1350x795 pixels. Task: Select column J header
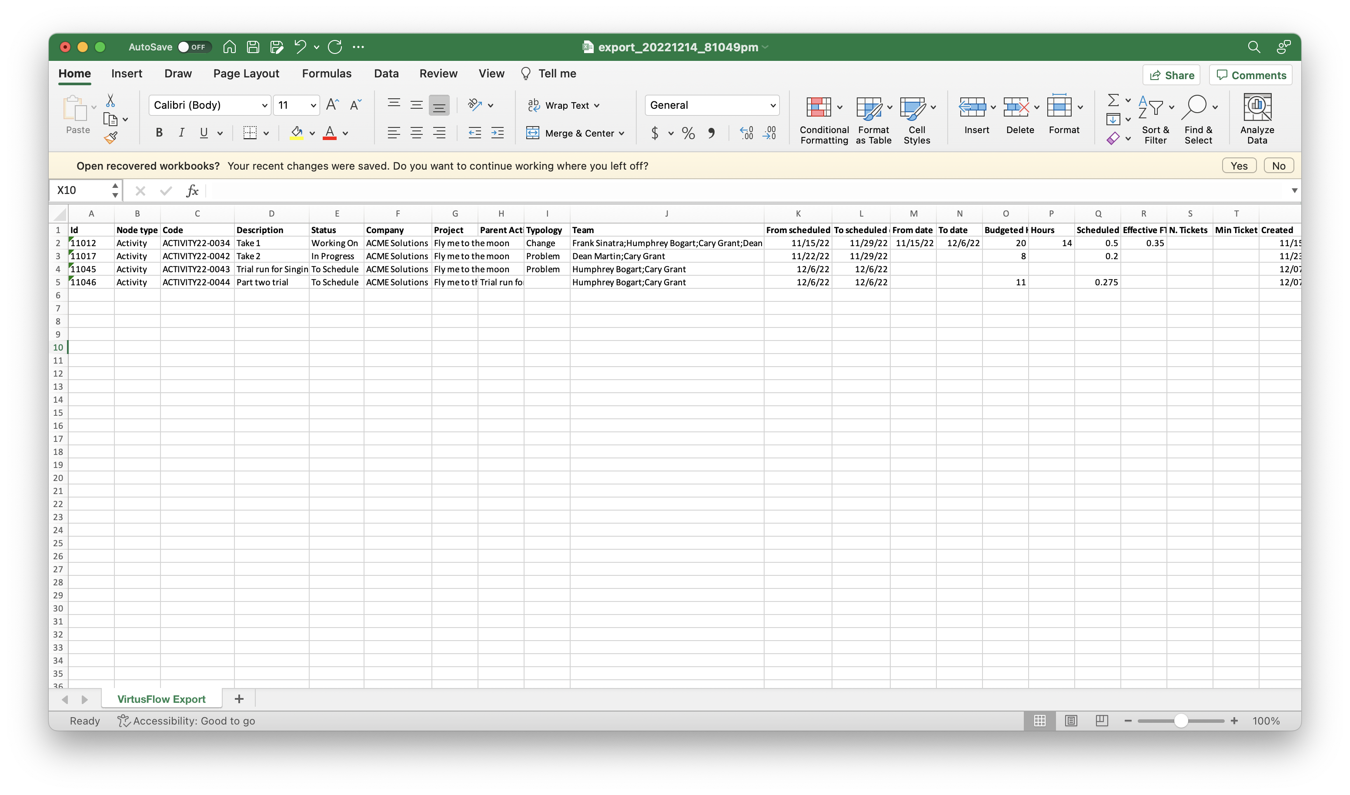pos(666,213)
